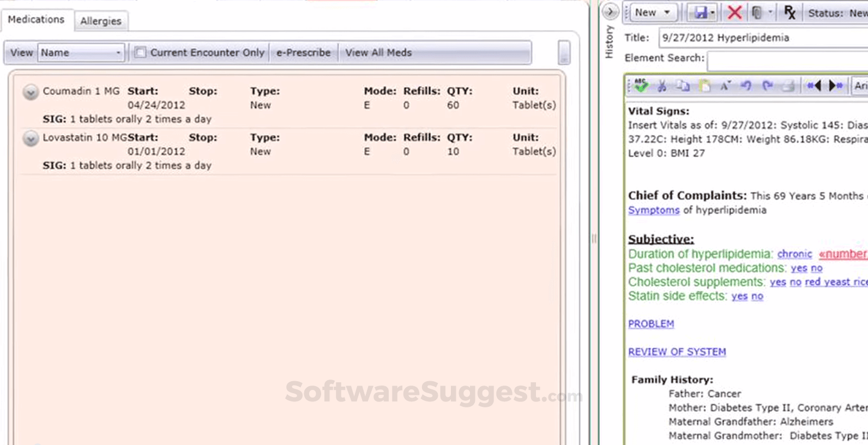Choose yes for Statin side effects
868x445 pixels.
click(x=739, y=296)
